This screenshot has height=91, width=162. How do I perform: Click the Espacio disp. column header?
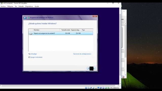coord(76,30)
